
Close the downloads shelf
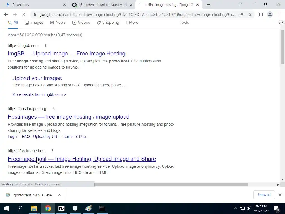pyautogui.click(x=280, y=195)
